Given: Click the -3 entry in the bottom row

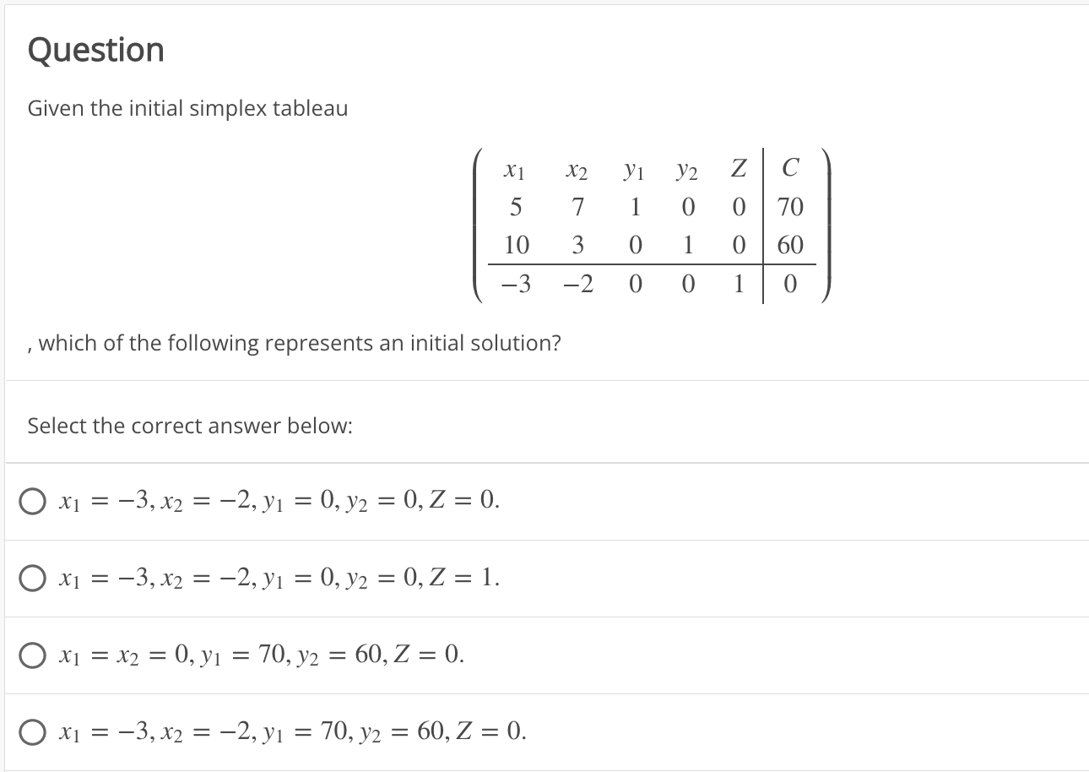Looking at the screenshot, I should [517, 283].
